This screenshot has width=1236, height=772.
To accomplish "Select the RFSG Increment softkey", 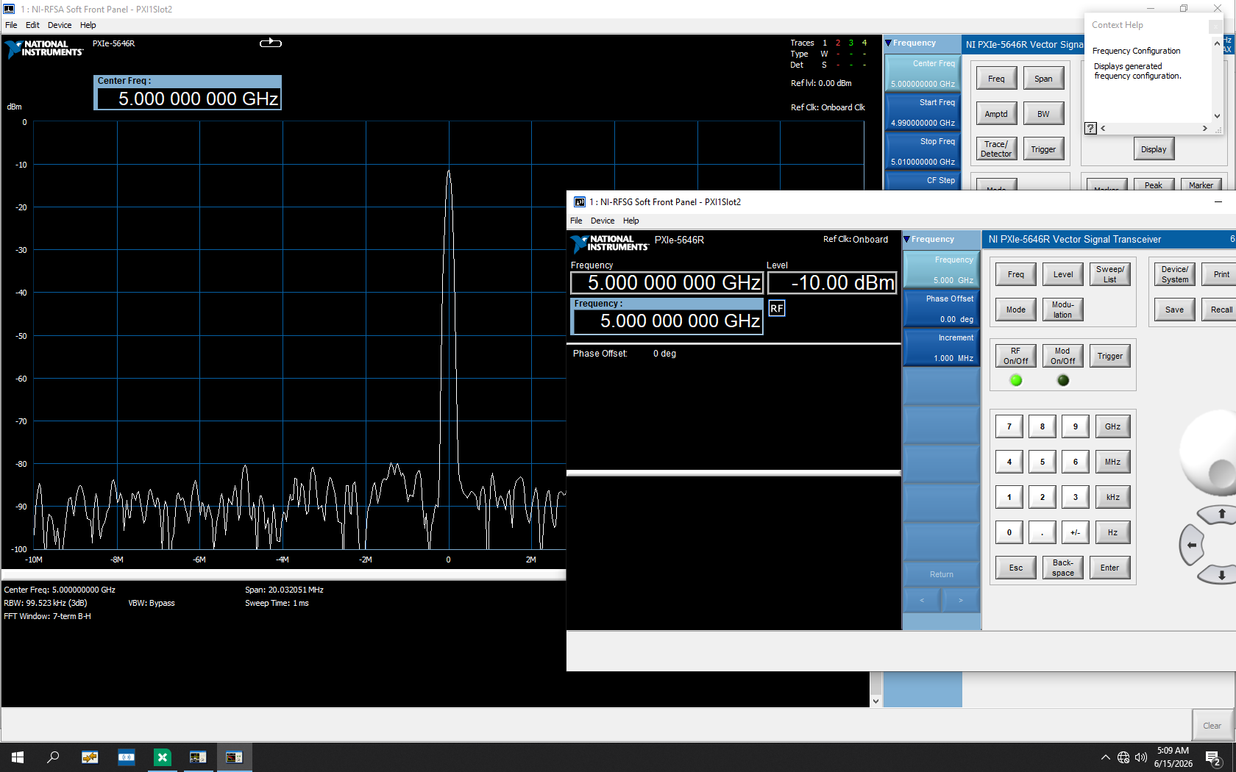I will click(x=942, y=348).
